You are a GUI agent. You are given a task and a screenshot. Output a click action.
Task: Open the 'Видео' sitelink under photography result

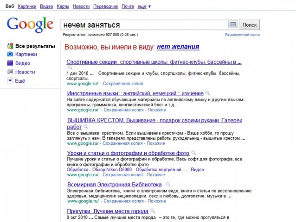click(x=197, y=170)
